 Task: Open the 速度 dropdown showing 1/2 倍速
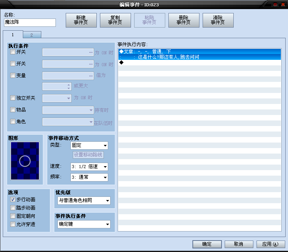point(89,167)
